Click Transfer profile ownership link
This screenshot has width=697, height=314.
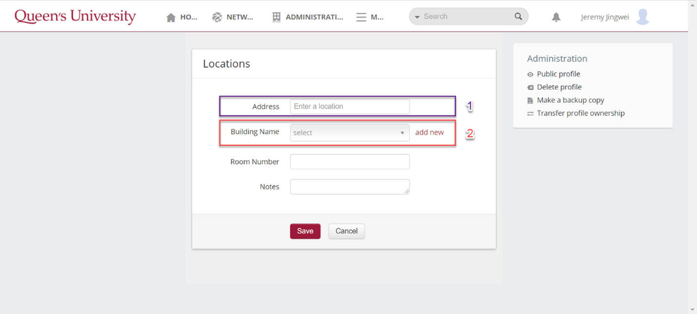[581, 113]
